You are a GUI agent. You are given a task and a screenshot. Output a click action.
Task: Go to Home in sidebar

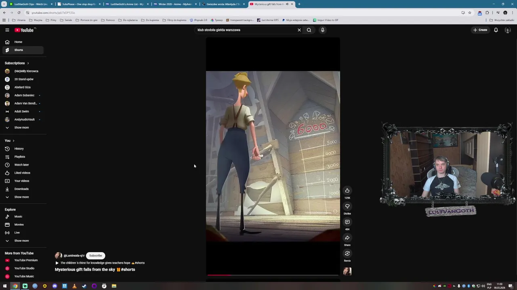point(22,42)
